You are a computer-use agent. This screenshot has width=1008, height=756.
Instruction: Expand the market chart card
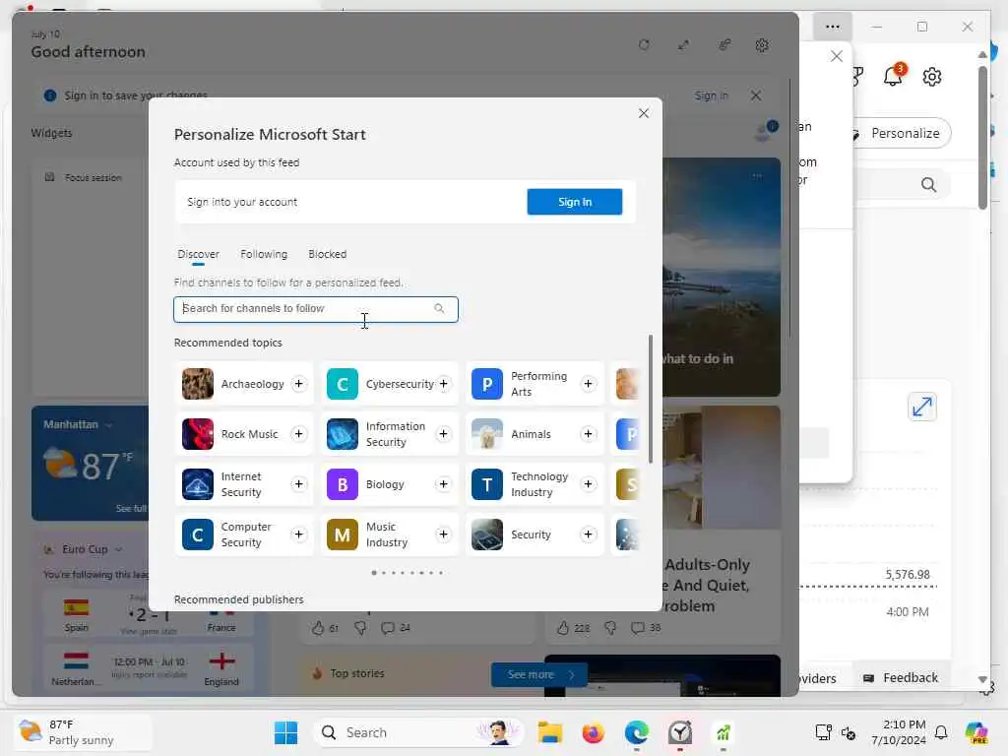[x=922, y=407]
